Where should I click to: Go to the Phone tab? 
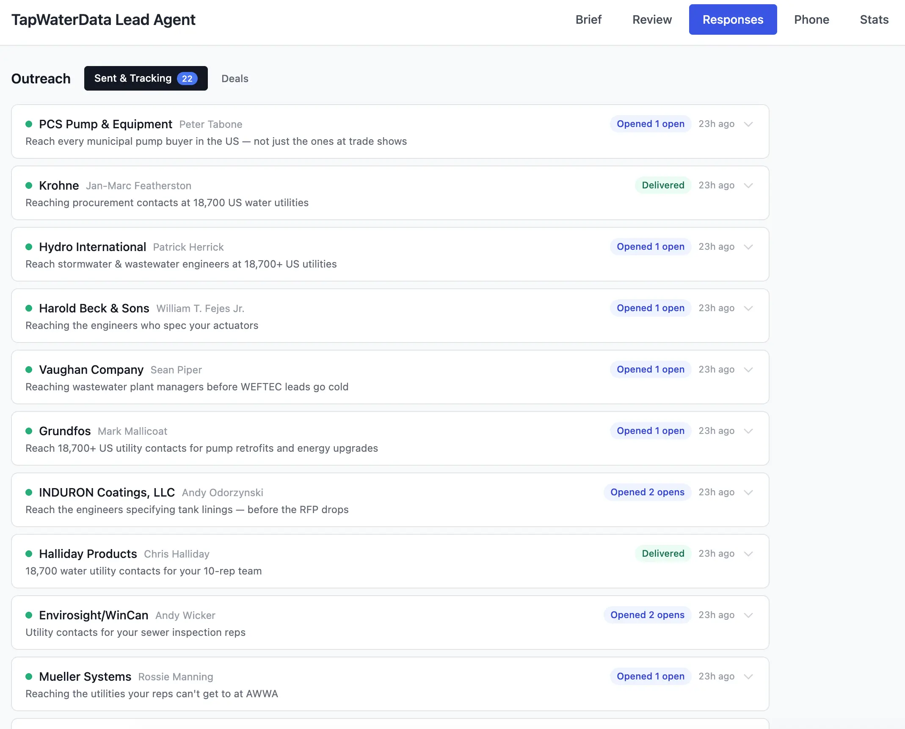coord(811,19)
